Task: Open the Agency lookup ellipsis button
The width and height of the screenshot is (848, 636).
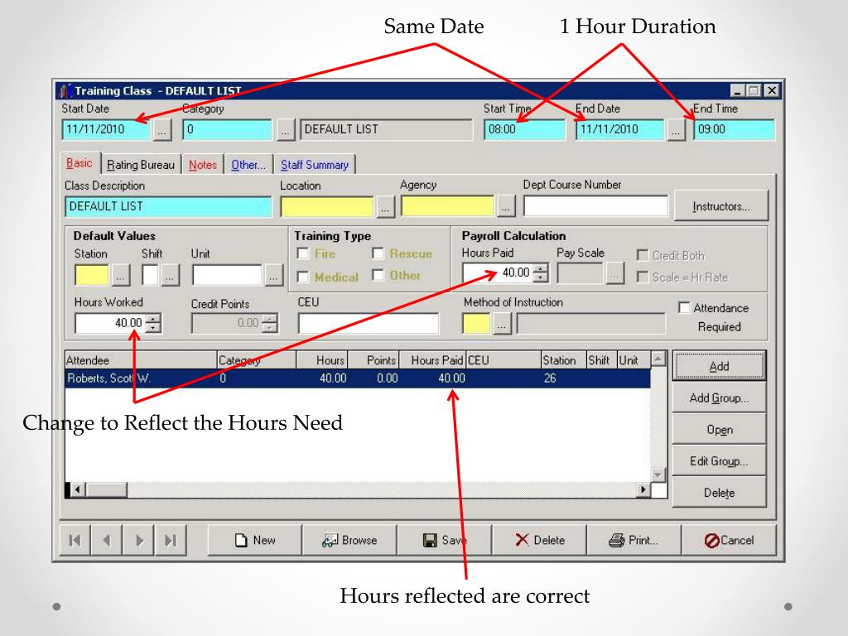Action: tap(506, 207)
